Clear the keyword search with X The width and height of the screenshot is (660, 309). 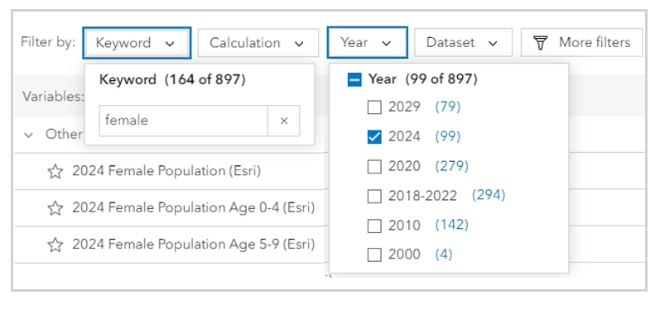(x=284, y=121)
